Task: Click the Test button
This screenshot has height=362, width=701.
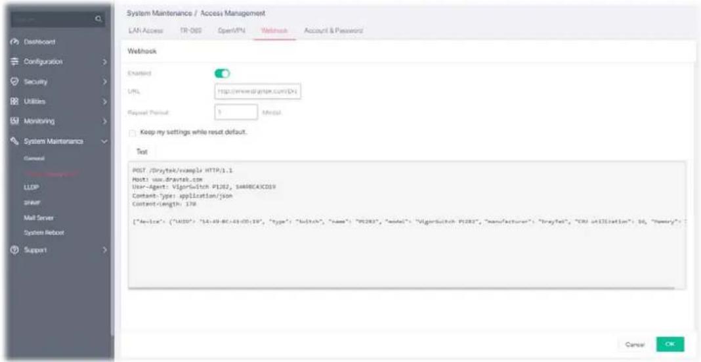Action: 142,152
